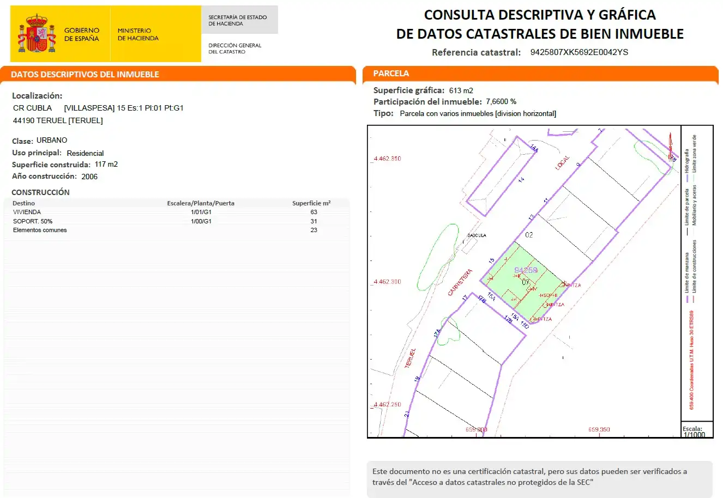The width and height of the screenshot is (723, 498).
Task: Click the 'Localización:' label
Action: coord(37,95)
